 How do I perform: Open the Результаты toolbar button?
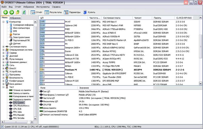coord(53,12)
